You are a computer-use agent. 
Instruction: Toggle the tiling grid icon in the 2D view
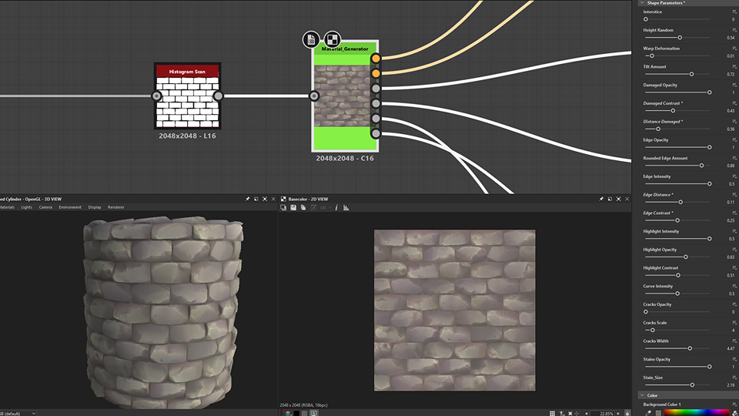[x=552, y=412]
